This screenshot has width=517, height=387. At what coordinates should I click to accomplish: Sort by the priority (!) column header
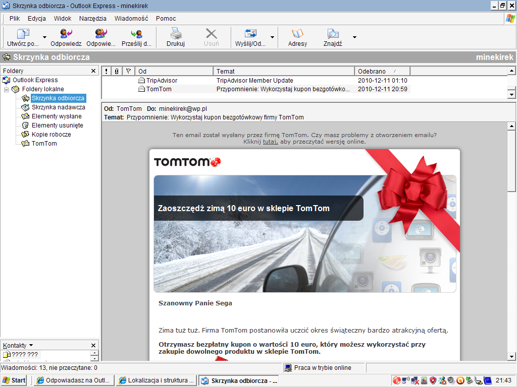pyautogui.click(x=106, y=71)
